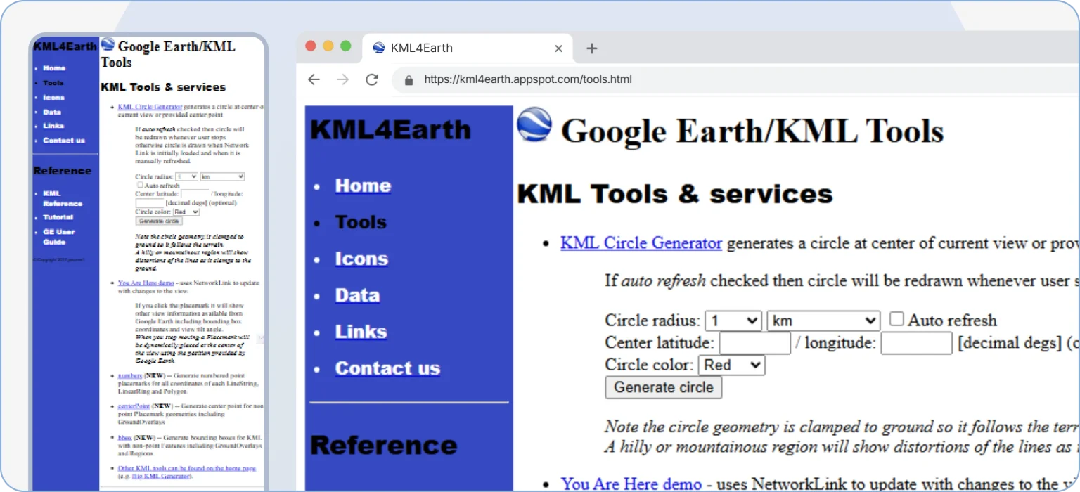
Task: Click the Center latitude input field
Action: coord(754,343)
